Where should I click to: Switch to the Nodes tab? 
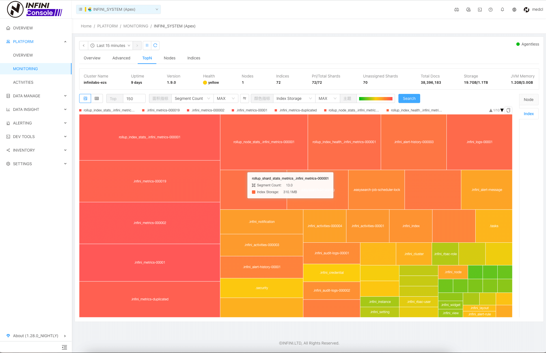point(169,58)
